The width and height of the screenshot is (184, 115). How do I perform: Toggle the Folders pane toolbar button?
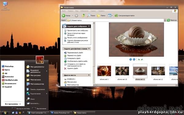(x=101, y=16)
